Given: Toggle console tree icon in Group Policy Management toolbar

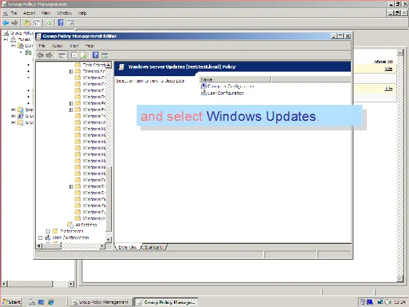Looking at the screenshot, I should click(x=36, y=23).
